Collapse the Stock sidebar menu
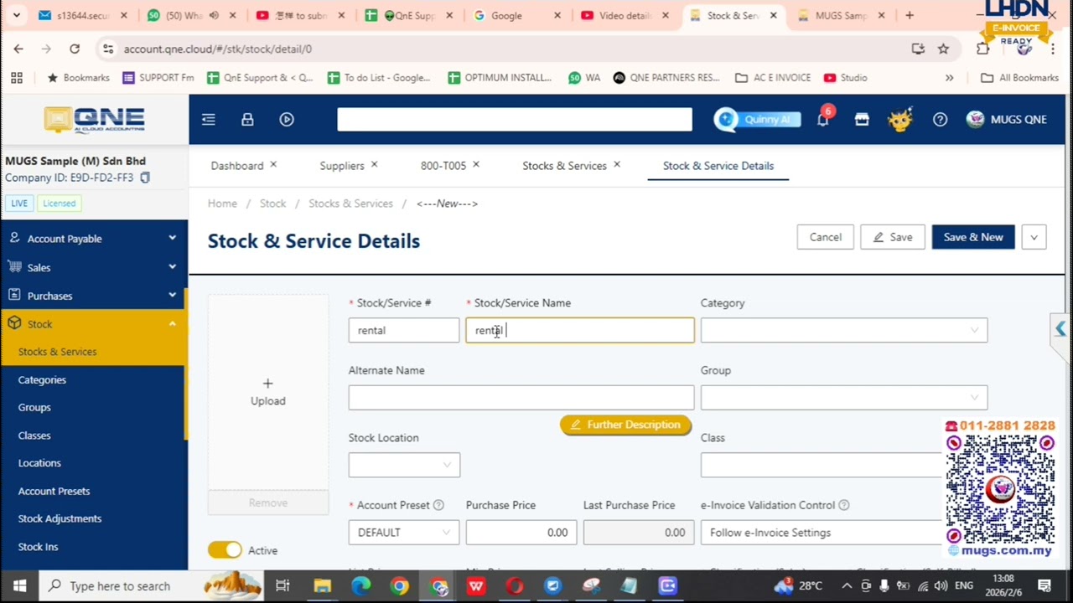The width and height of the screenshot is (1073, 603). (94, 324)
